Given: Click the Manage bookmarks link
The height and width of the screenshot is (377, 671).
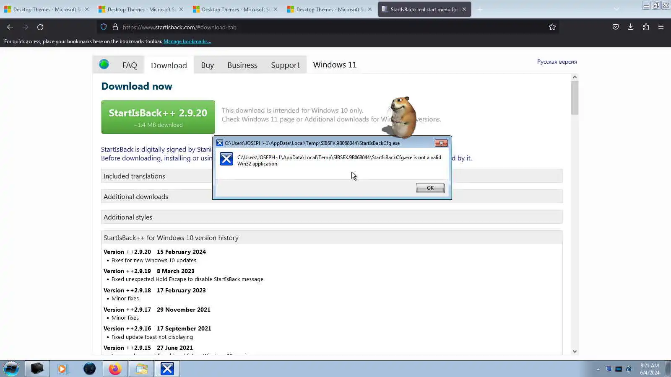Looking at the screenshot, I should tap(187, 41).
